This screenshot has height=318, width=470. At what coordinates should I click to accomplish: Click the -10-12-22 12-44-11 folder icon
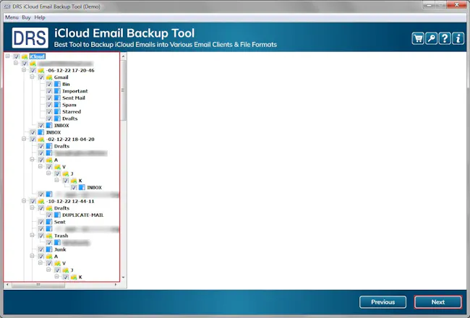click(41, 201)
